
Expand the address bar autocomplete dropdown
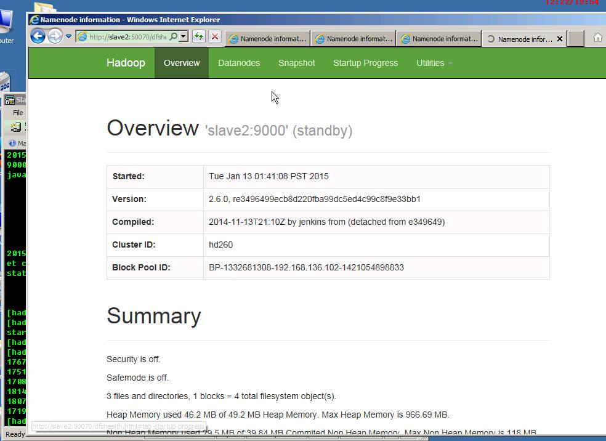tap(184, 36)
